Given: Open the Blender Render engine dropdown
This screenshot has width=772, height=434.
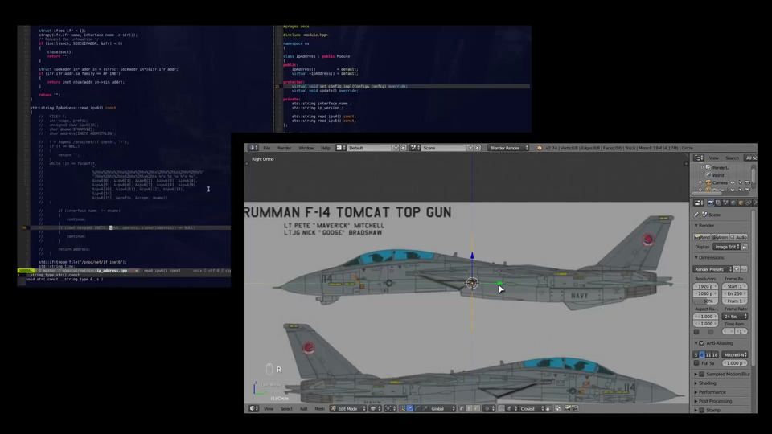Looking at the screenshot, I should [x=508, y=148].
